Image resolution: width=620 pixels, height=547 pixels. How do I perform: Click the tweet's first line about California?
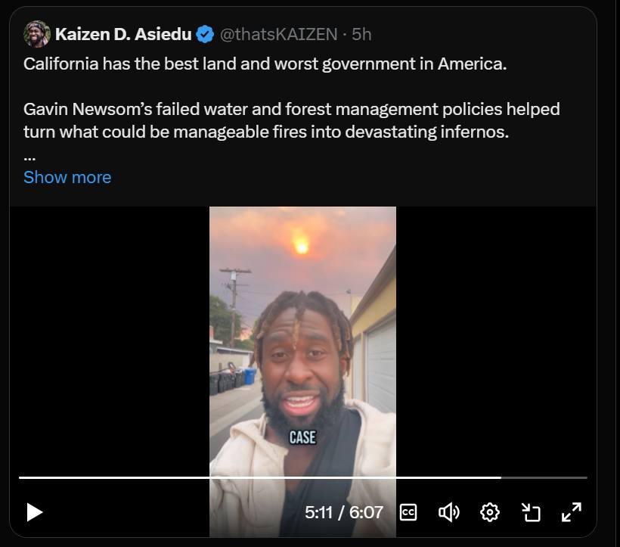[265, 64]
